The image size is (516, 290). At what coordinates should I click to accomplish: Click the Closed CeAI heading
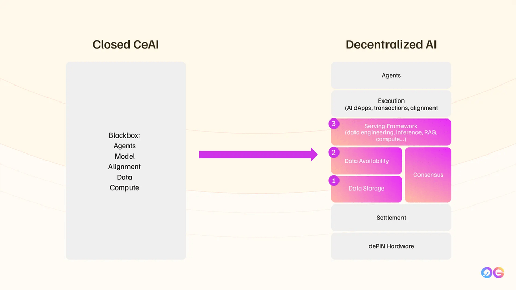tap(125, 45)
